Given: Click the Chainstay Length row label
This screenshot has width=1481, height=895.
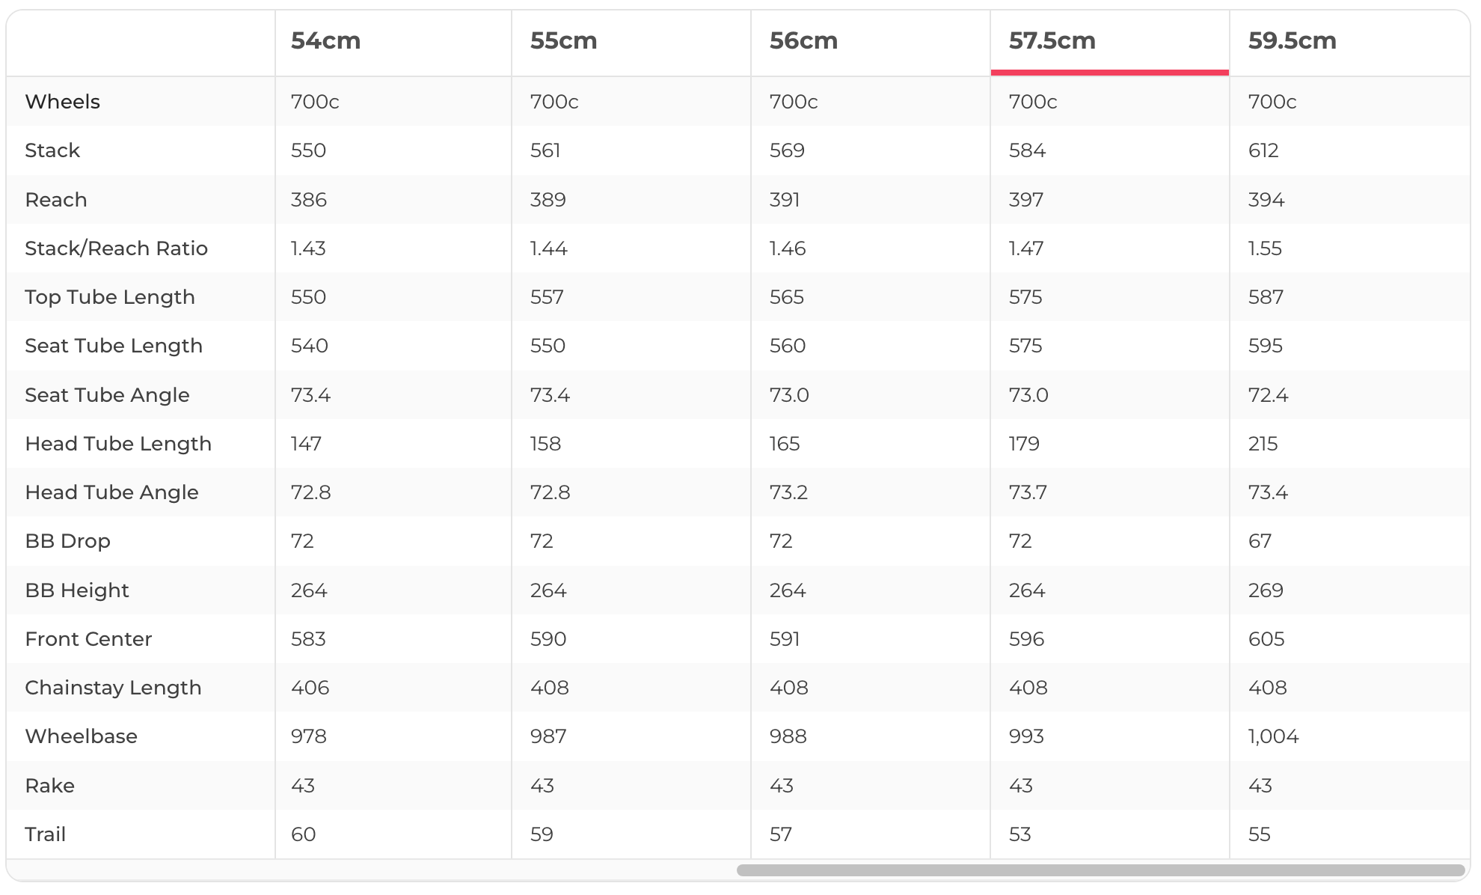Looking at the screenshot, I should click(x=113, y=688).
